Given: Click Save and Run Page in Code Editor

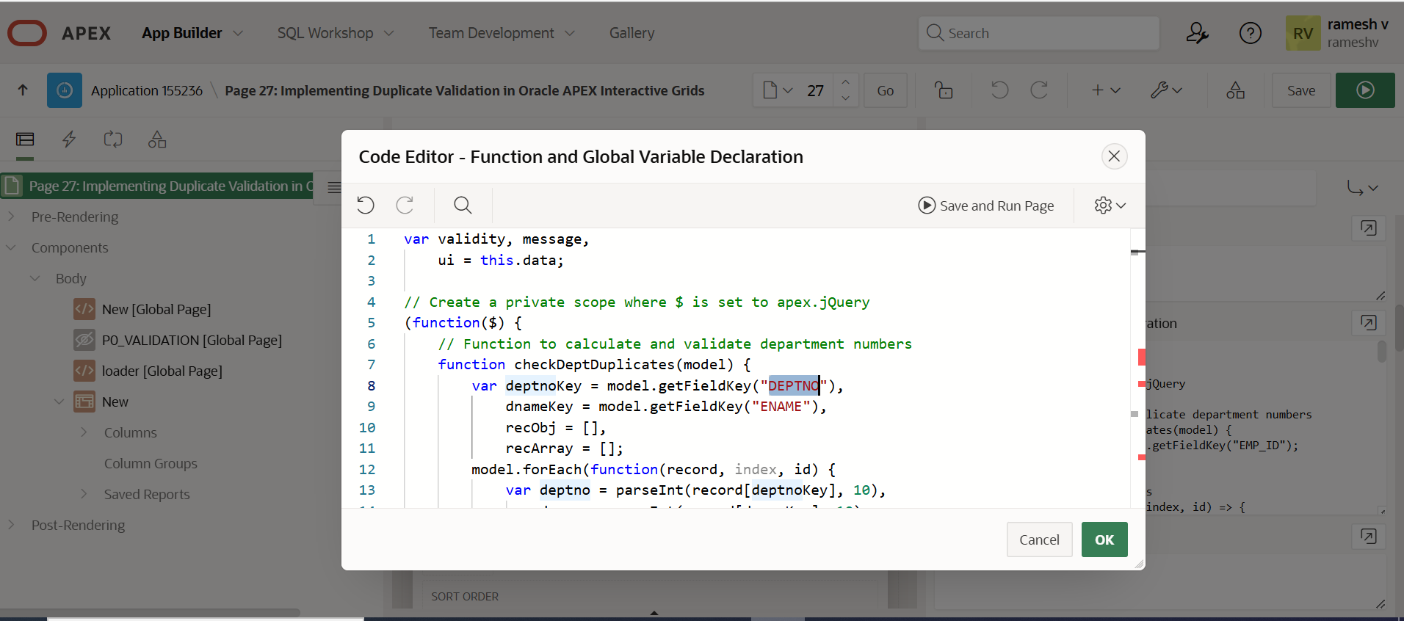Looking at the screenshot, I should pyautogui.click(x=985, y=206).
